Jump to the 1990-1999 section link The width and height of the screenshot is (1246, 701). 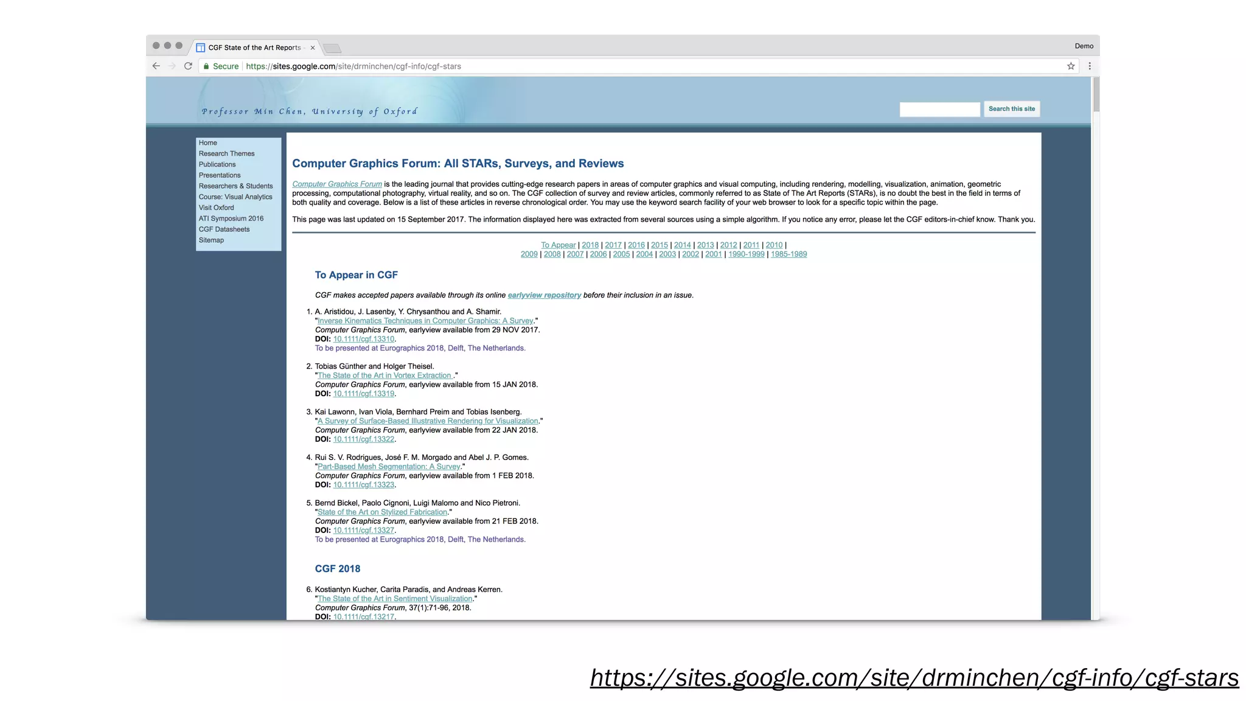746,254
